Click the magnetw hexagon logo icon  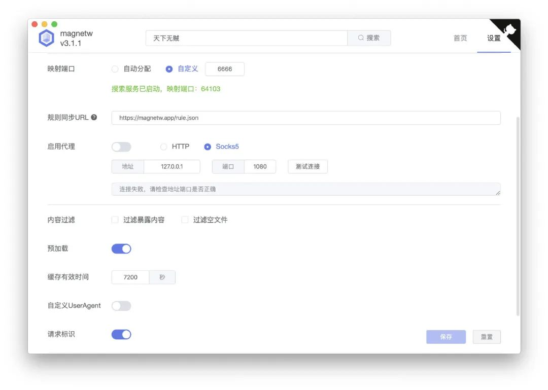tap(46, 38)
